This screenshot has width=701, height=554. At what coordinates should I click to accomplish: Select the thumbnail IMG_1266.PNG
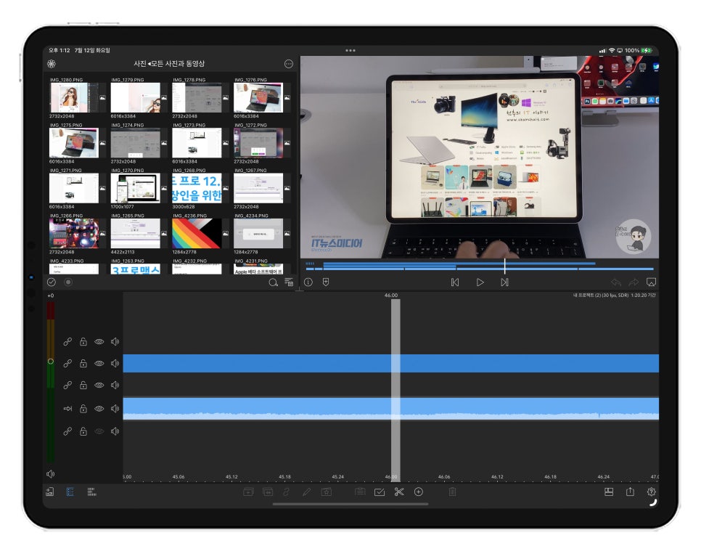(x=74, y=234)
